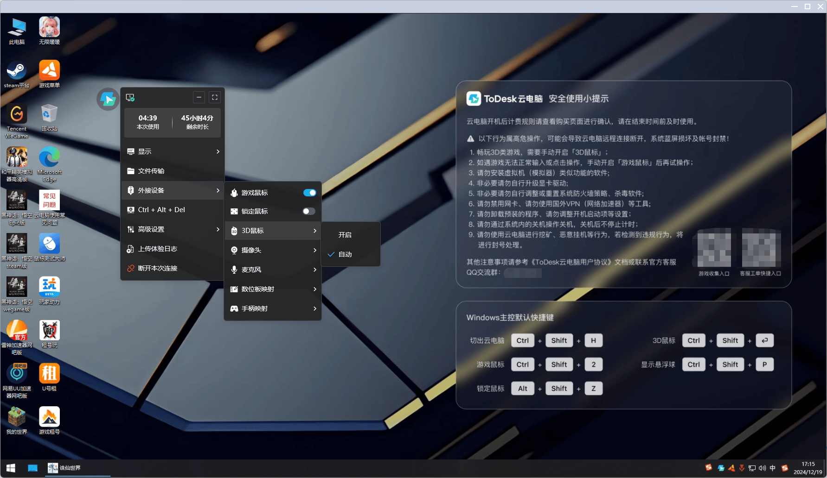Image resolution: width=827 pixels, height=478 pixels.
Task: Open 玩家动力 desktop icon
Action: click(49, 291)
